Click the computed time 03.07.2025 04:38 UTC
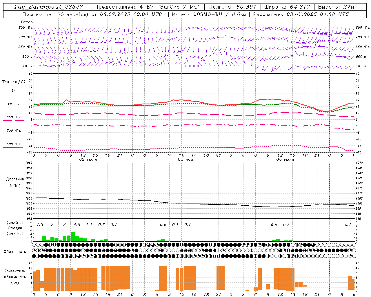Image resolution: width=371 pixels, height=297 pixels. coord(318,14)
